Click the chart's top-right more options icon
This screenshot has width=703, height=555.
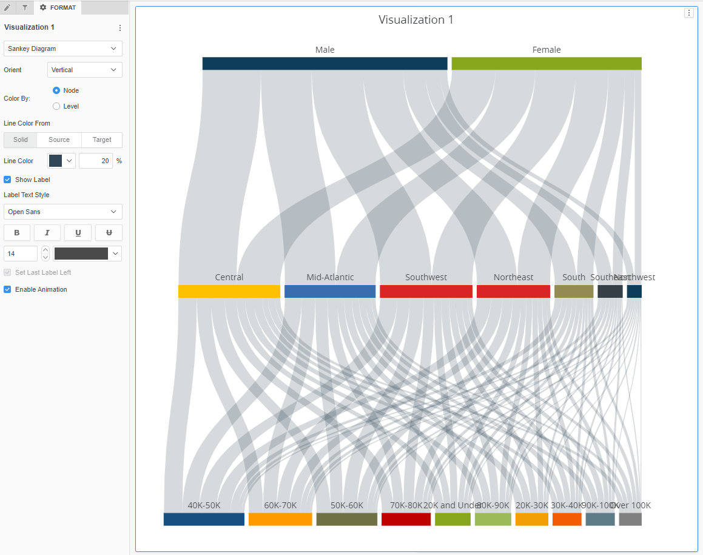click(688, 13)
